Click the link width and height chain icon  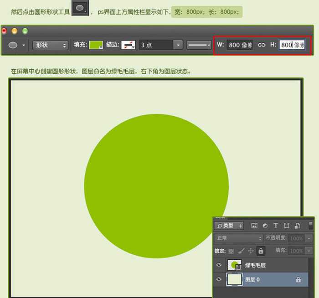pos(262,45)
